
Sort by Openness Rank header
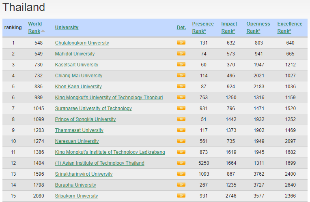[258, 28]
